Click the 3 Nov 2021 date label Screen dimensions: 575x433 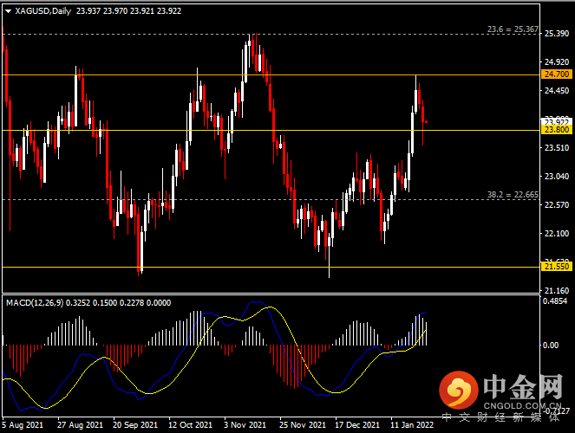tap(245, 425)
